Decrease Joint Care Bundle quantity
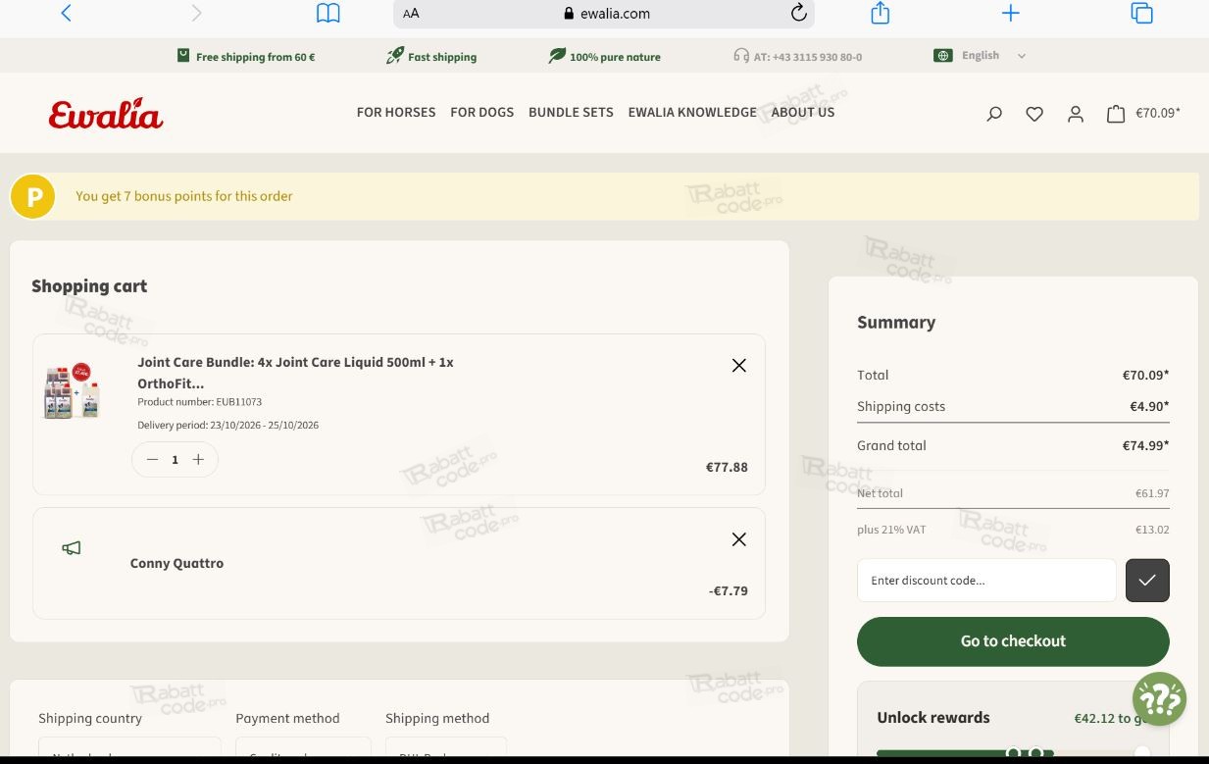The height and width of the screenshot is (764, 1209). pos(152,459)
